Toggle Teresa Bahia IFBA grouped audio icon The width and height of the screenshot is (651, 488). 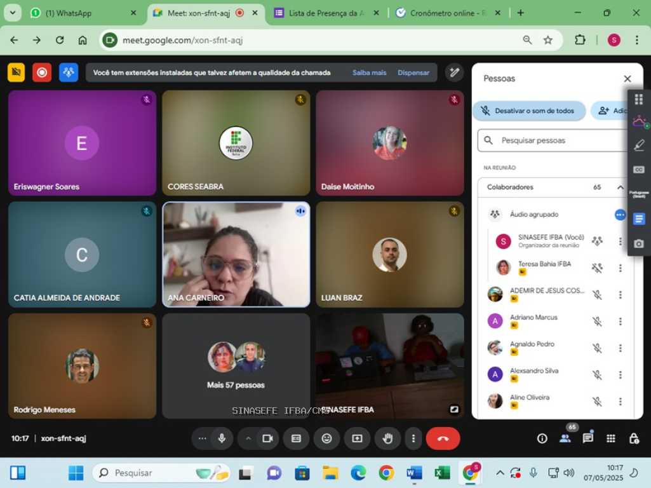pyautogui.click(x=597, y=268)
